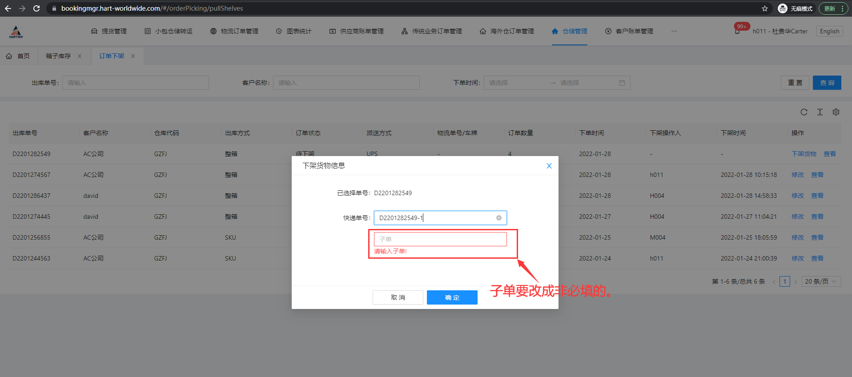Close the 订单下架 tab
This screenshot has height=377, width=852.
133,56
